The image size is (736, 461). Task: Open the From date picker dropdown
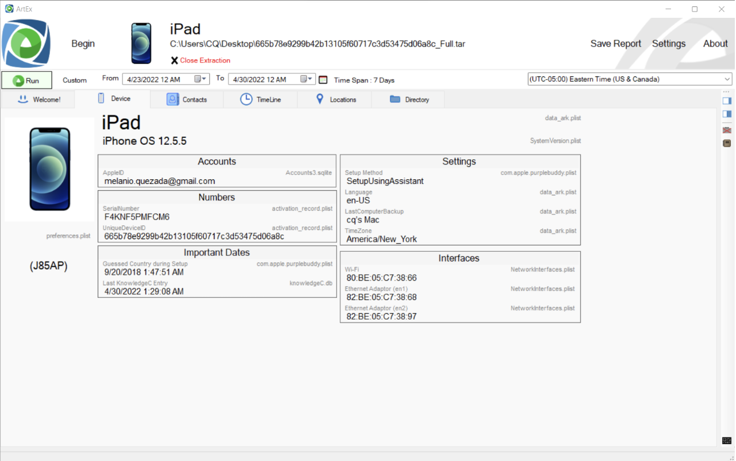click(201, 79)
